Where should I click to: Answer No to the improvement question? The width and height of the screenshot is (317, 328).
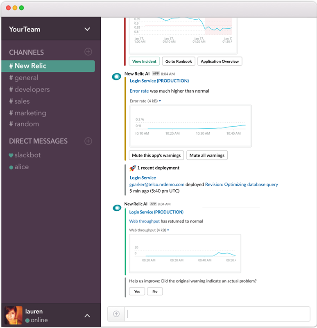click(155, 292)
